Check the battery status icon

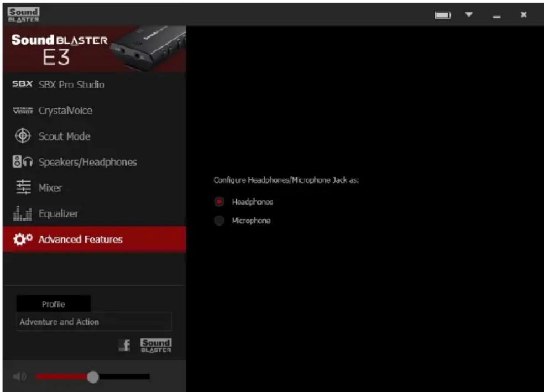point(443,15)
